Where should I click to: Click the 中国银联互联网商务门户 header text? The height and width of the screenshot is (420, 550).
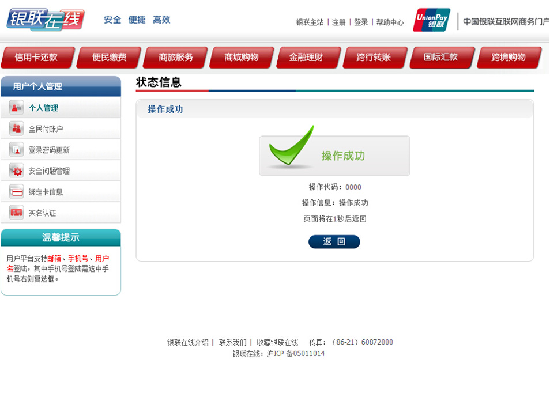click(x=506, y=22)
